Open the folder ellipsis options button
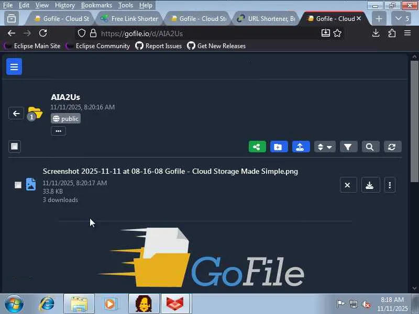Image resolution: width=419 pixels, height=314 pixels. pyautogui.click(x=58, y=131)
